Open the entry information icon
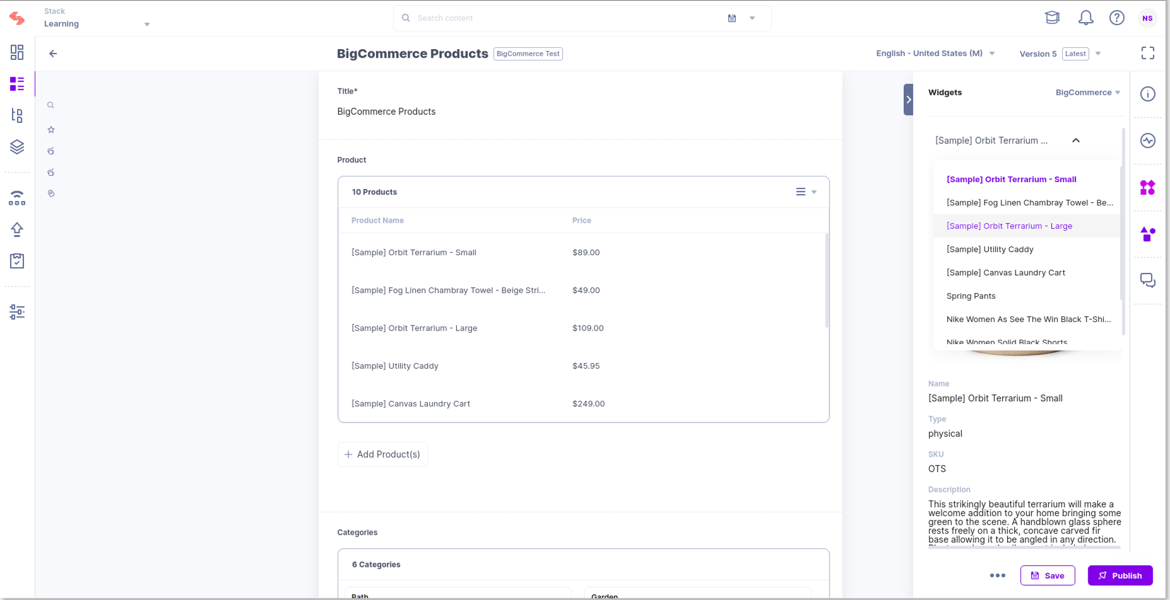The image size is (1170, 600). tap(1147, 94)
